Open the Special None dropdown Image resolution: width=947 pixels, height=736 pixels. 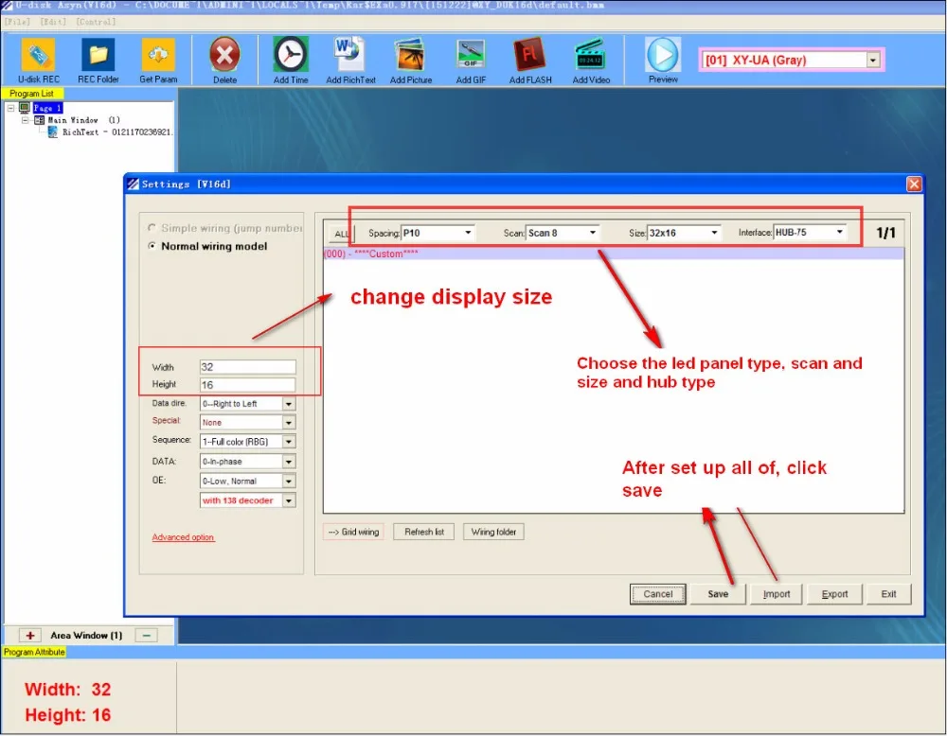[289, 422]
